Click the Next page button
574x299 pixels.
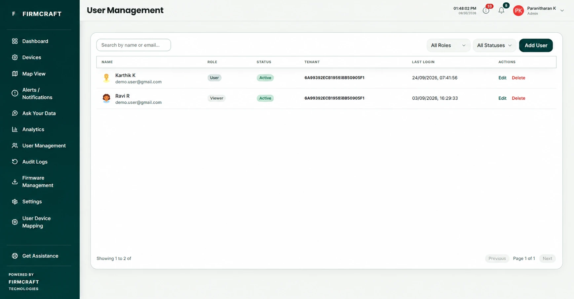pos(547,258)
